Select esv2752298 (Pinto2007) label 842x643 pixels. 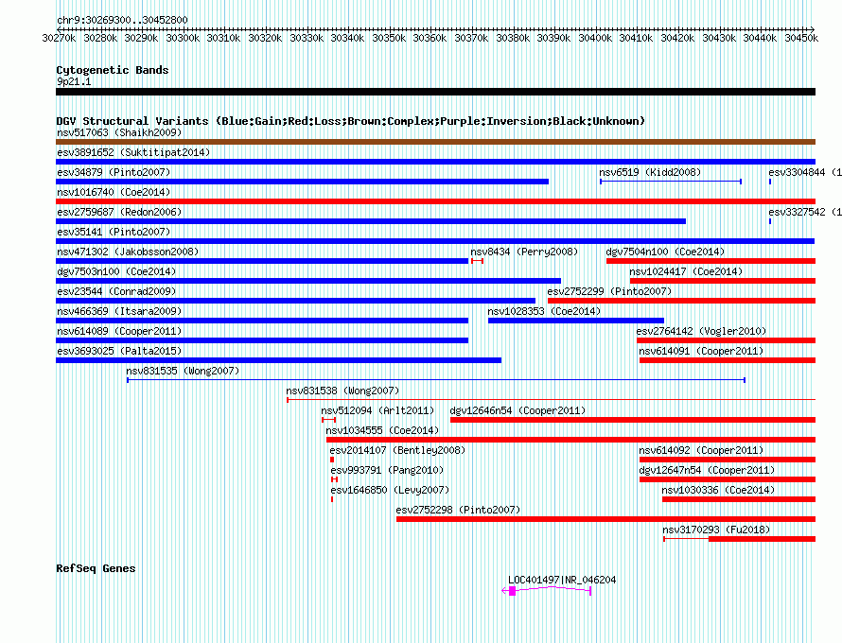point(458,510)
